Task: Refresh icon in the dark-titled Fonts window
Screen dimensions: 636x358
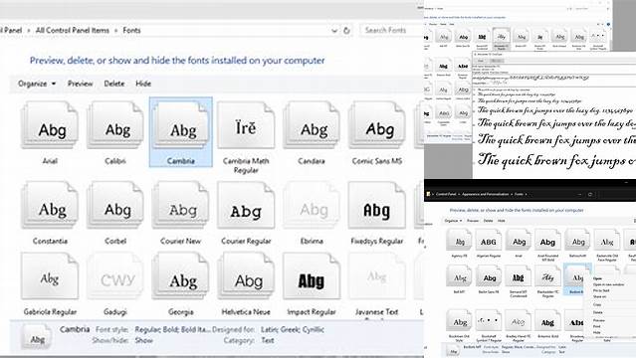Action: pos(590,194)
